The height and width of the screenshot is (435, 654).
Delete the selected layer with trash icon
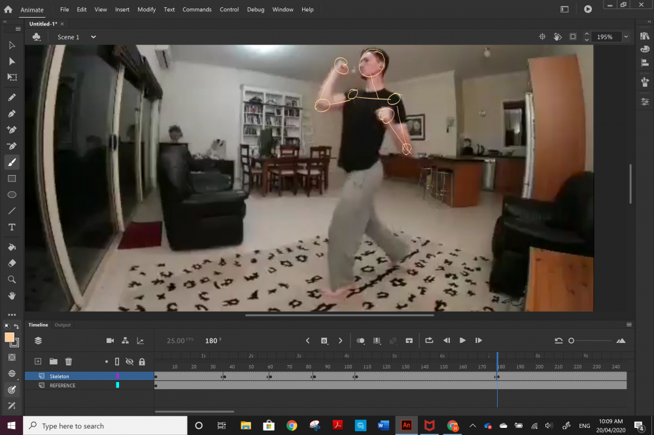[x=69, y=361]
